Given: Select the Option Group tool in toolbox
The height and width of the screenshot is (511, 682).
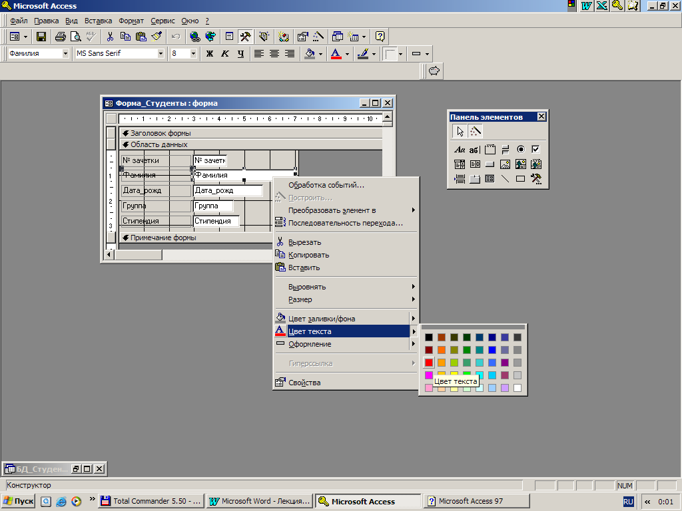Looking at the screenshot, I should click(x=490, y=150).
